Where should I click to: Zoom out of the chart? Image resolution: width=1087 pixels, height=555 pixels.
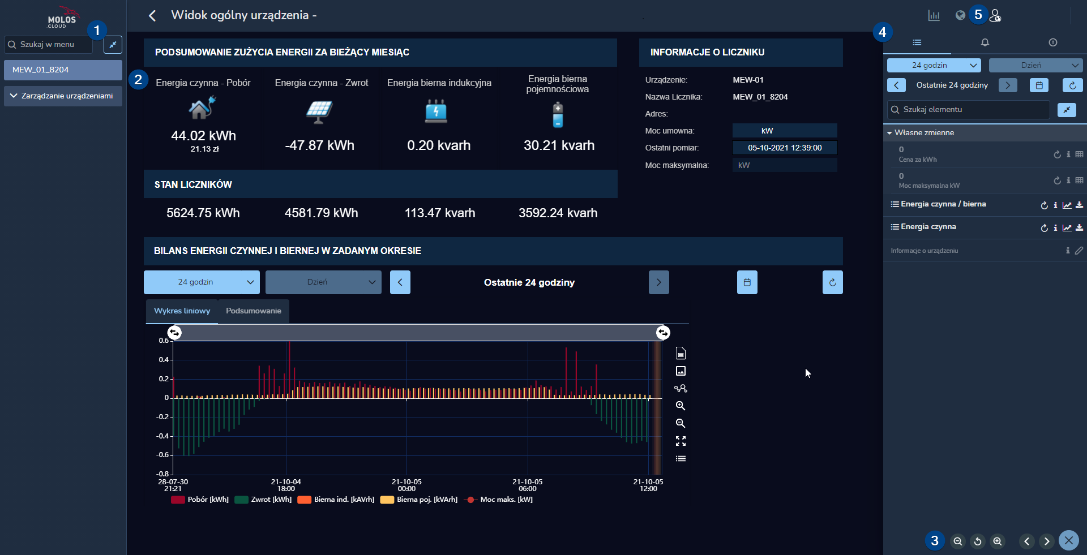681,423
